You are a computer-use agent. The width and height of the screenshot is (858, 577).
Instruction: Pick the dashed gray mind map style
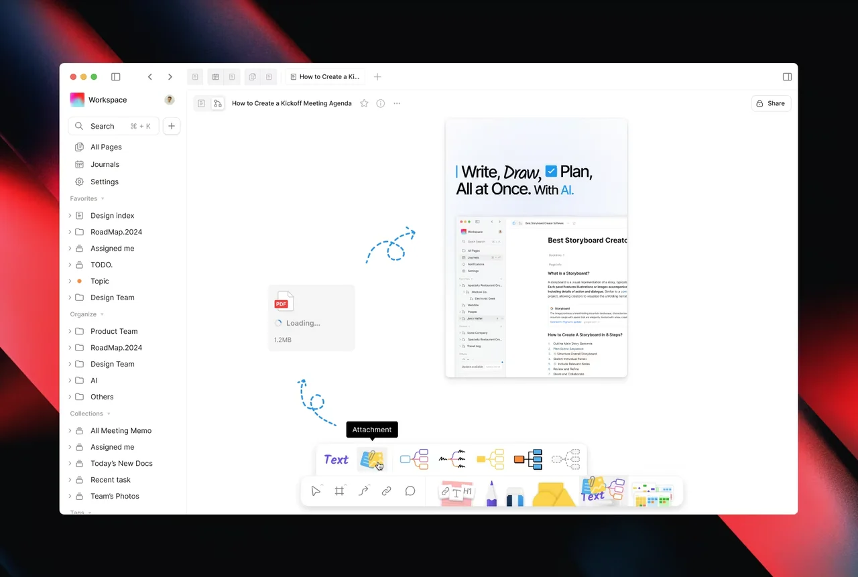tap(566, 460)
